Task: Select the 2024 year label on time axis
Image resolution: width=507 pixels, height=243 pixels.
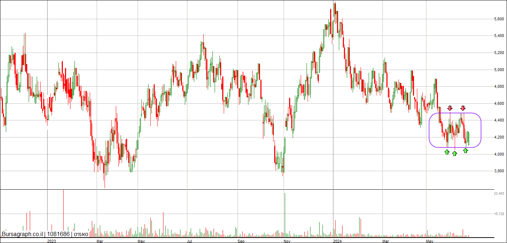Action: 337,241
